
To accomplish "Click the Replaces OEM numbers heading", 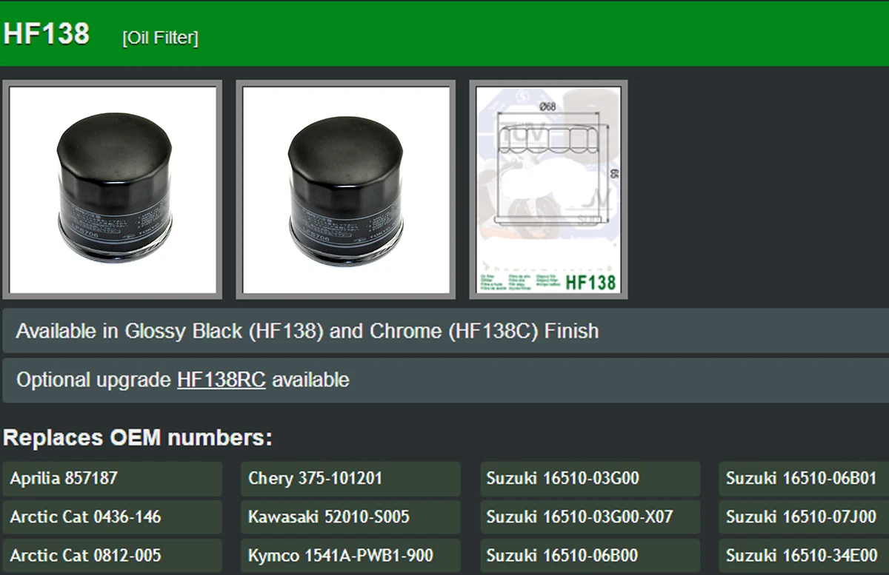I will pyautogui.click(x=138, y=437).
